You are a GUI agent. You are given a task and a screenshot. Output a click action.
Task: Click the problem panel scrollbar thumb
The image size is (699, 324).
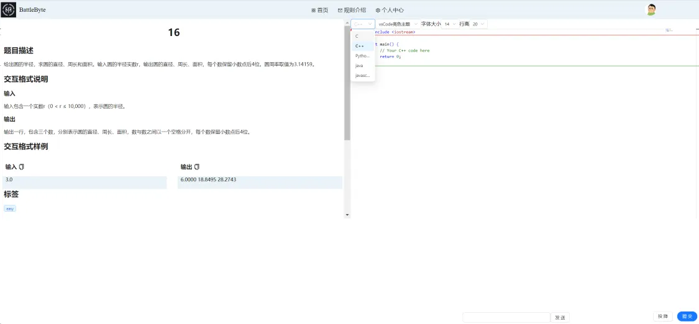pos(347,83)
